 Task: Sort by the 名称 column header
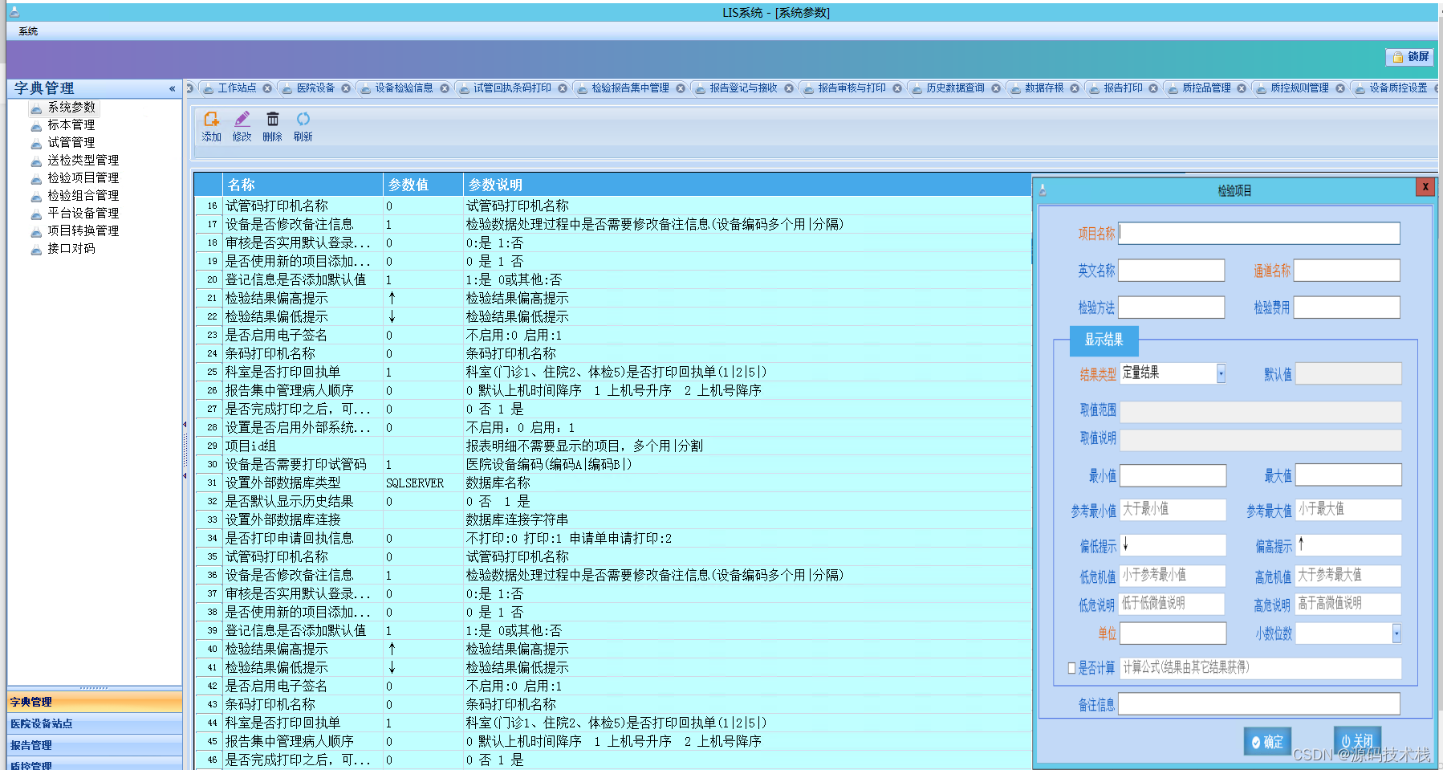[303, 185]
